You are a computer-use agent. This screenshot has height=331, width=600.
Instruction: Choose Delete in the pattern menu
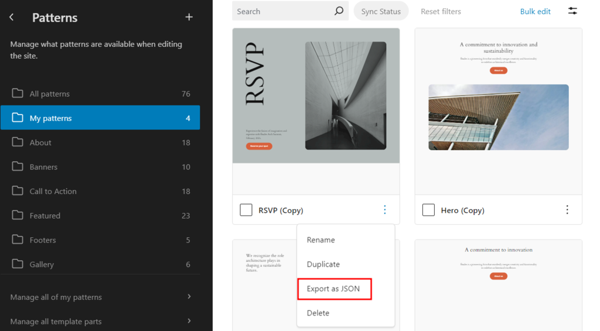318,313
